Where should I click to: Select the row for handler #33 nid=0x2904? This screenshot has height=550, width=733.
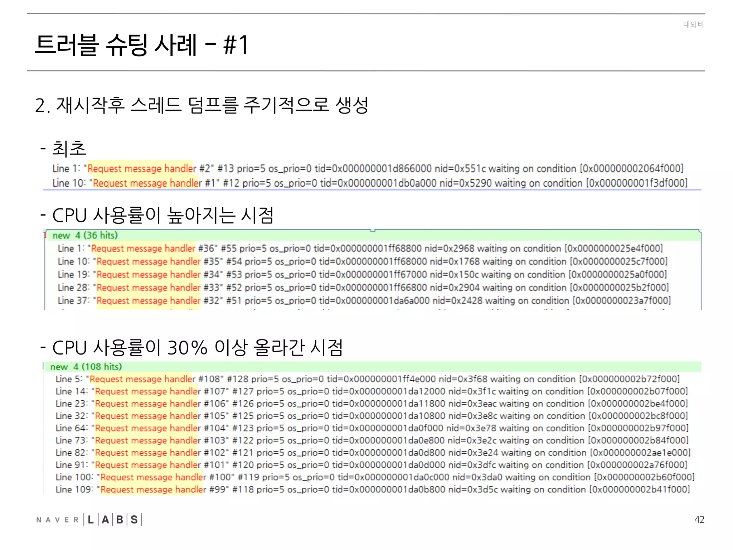click(x=363, y=288)
